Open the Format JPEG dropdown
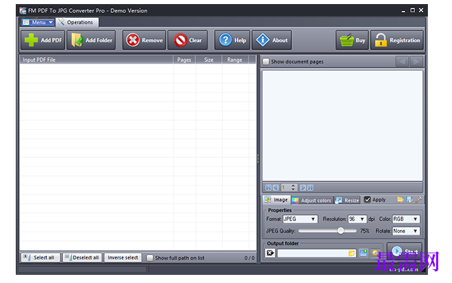Viewport: 452px width, 283px height. point(300,219)
